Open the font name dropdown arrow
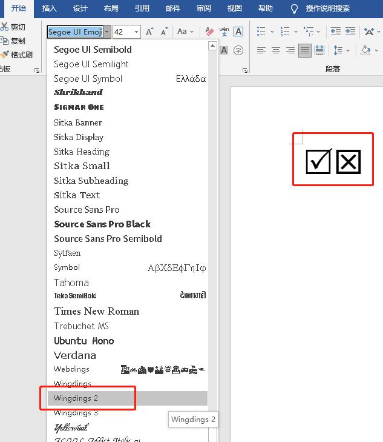Image resolution: width=383 pixels, height=442 pixels. (107, 32)
